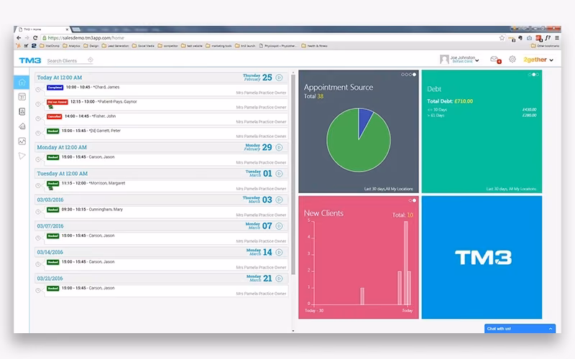Open the Analytics bookmarks folder

71,46
